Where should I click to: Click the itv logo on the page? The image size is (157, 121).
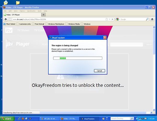click(x=9, y=30)
